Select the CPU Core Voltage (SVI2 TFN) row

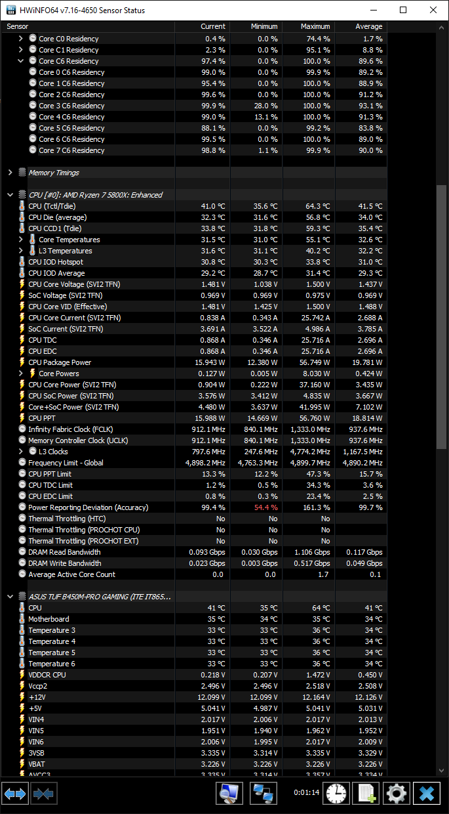pyautogui.click(x=195, y=284)
